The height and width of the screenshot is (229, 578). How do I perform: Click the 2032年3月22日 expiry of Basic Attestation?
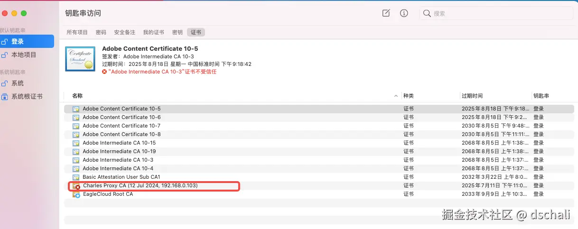(495, 177)
